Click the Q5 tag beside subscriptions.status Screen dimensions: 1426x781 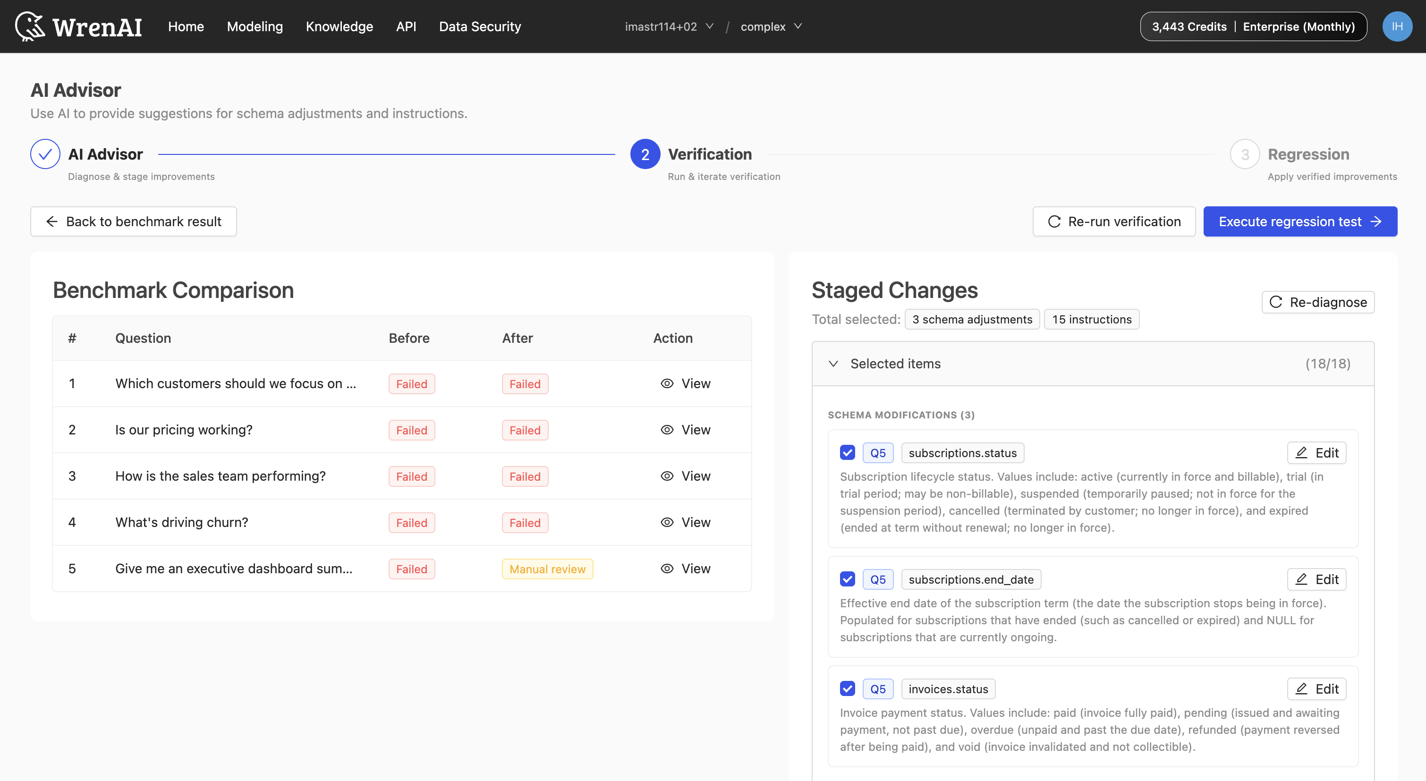point(878,453)
